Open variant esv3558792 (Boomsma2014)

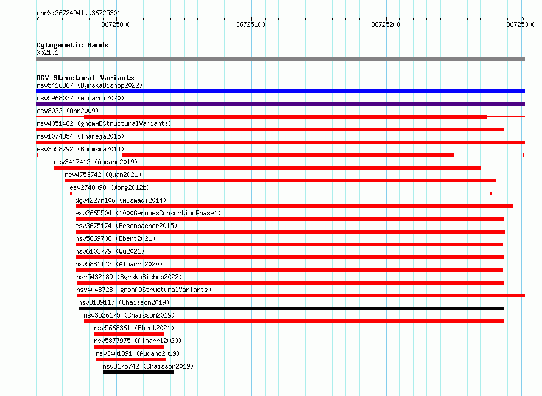(x=80, y=149)
